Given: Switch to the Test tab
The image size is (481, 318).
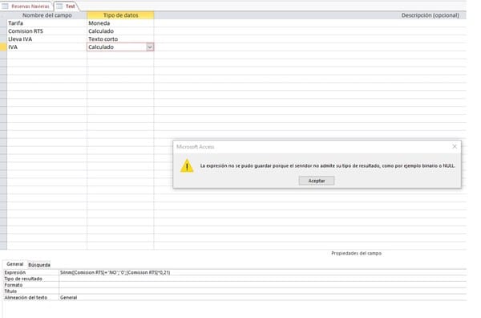Looking at the screenshot, I should (x=67, y=6).
